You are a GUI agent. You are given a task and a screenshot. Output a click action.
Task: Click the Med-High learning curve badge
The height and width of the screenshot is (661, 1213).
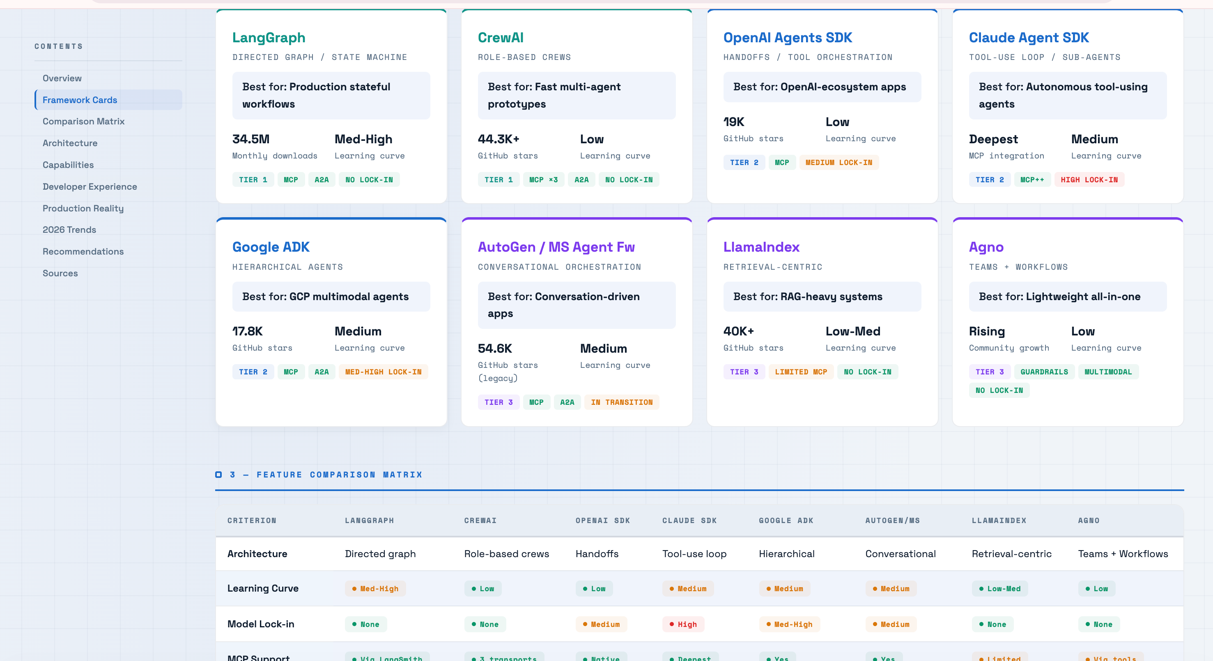point(375,588)
